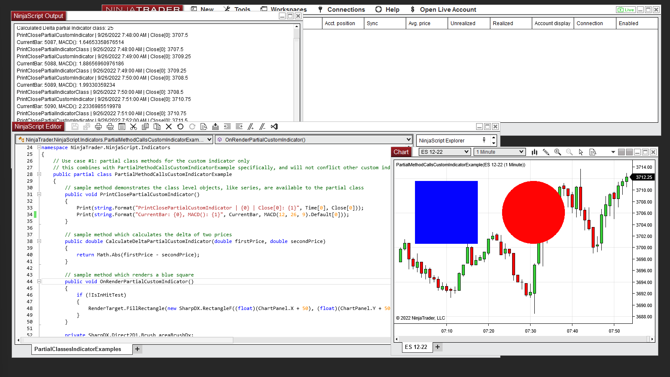Select the PartialClassesIndicatorExamples editor tab
670x377 pixels.
pos(82,349)
